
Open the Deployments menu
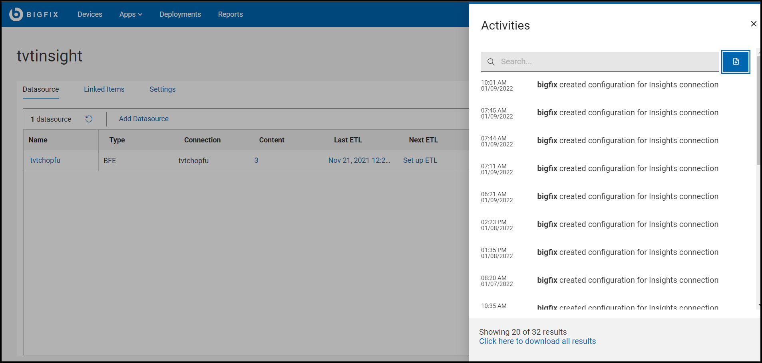(x=180, y=14)
